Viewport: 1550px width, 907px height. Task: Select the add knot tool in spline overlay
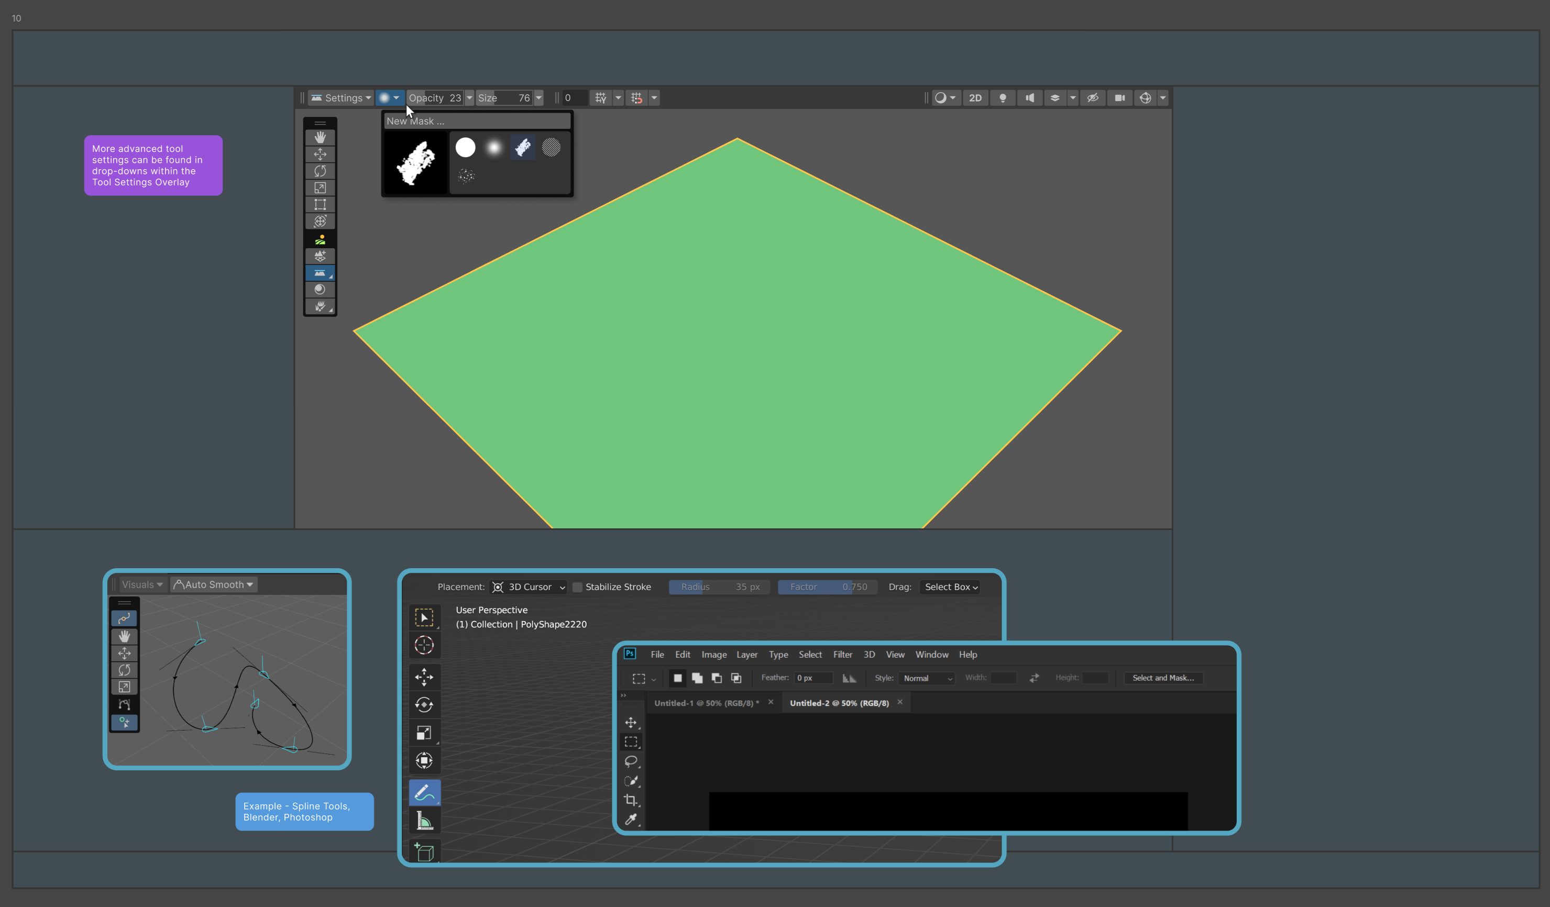pyautogui.click(x=124, y=722)
